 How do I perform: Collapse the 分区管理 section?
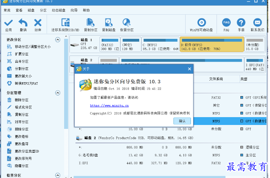point(58,93)
